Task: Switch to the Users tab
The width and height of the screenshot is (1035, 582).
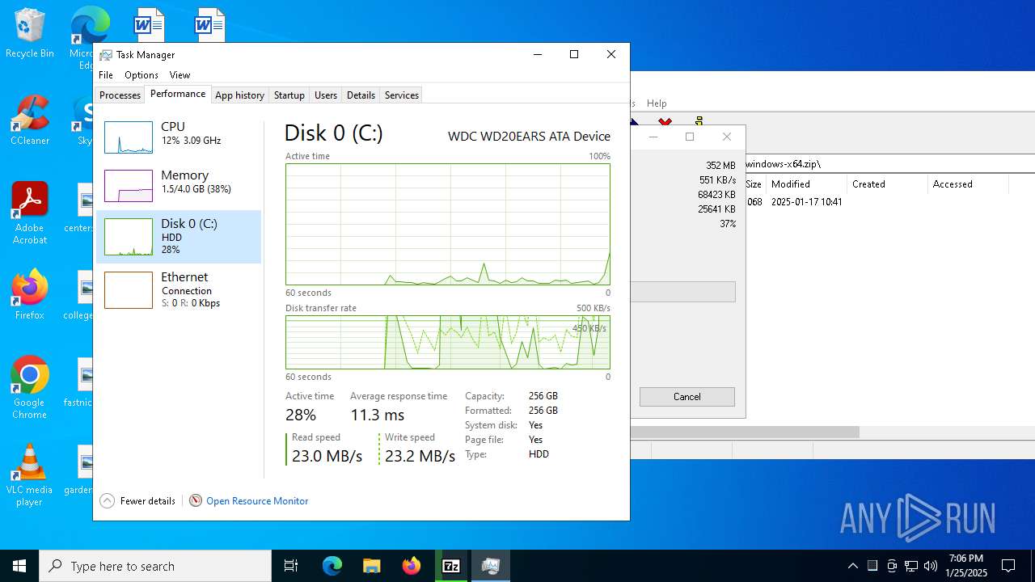Action: [x=326, y=95]
